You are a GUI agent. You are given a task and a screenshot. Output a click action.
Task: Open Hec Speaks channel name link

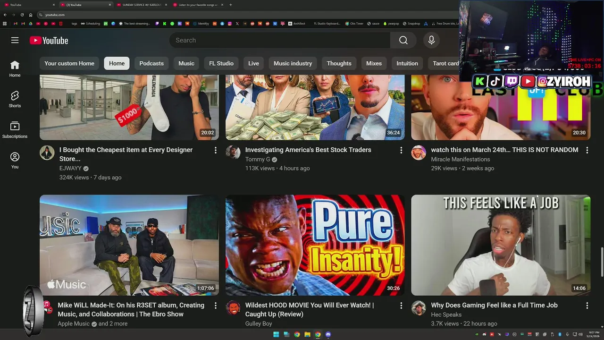pyautogui.click(x=446, y=314)
